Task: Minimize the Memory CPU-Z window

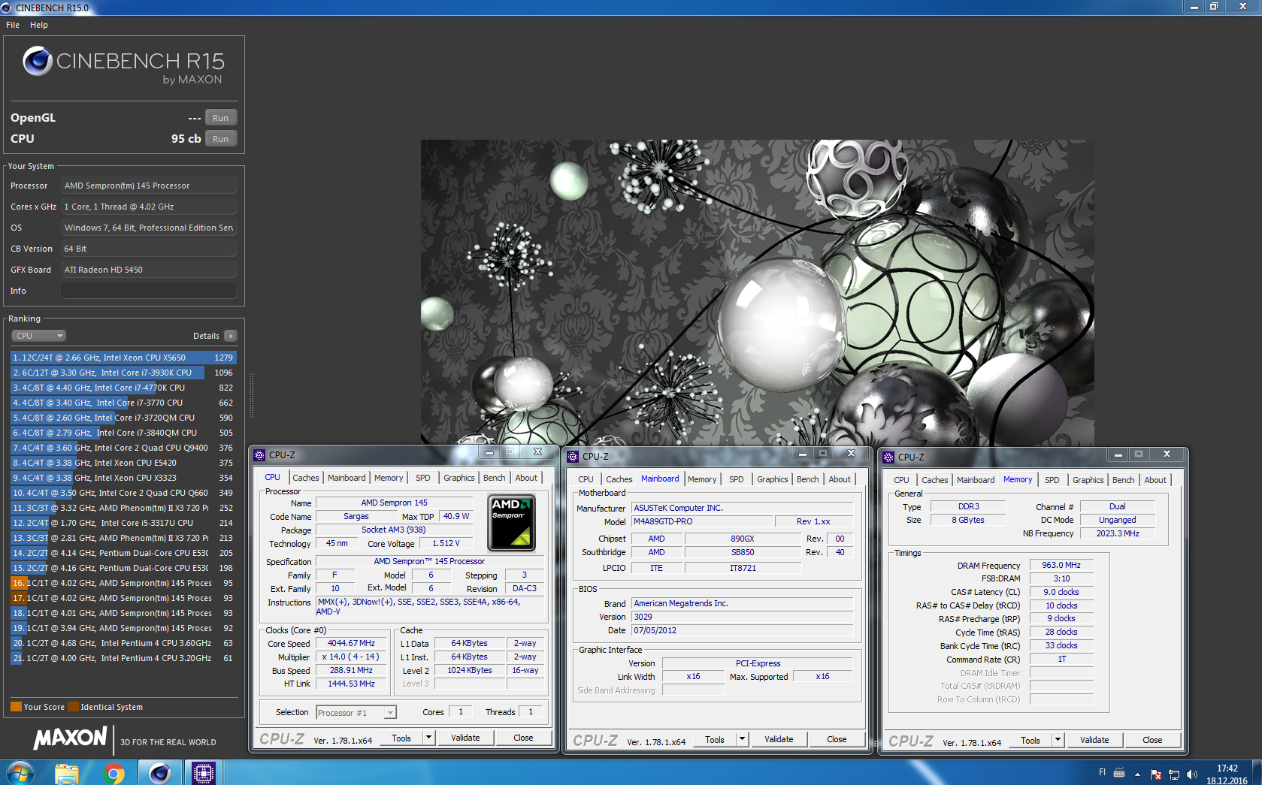Action: [x=1118, y=454]
